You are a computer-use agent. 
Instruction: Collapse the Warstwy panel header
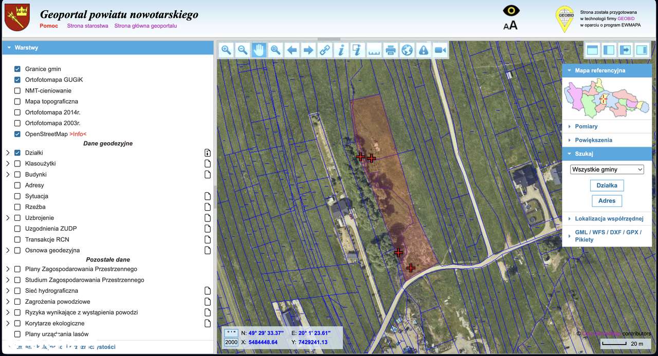pyautogui.click(x=108, y=48)
